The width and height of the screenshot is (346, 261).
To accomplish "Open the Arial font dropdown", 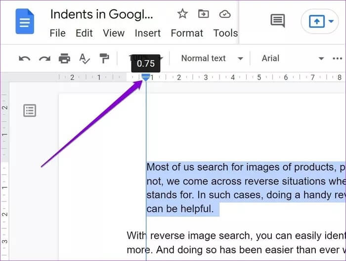I will [x=288, y=58].
